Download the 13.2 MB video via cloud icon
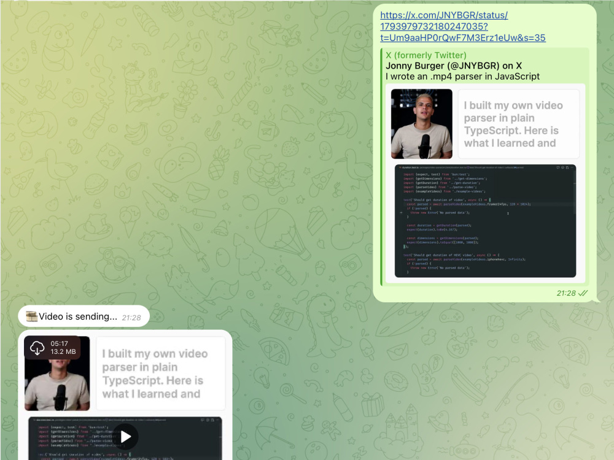Screen dimensions: 614x460 [x=37, y=347]
